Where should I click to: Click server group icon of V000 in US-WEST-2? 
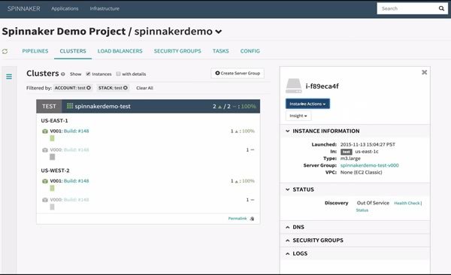(45, 200)
